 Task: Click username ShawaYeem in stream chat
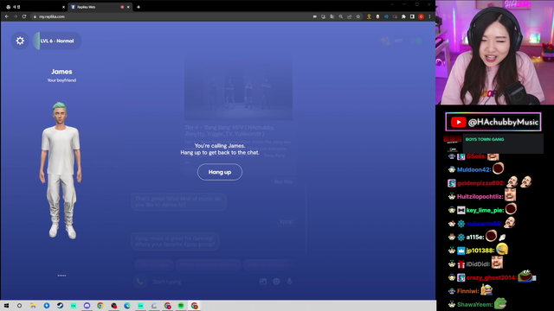click(474, 304)
